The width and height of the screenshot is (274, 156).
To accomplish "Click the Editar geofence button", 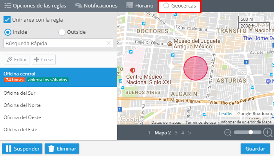I will coord(17,59).
